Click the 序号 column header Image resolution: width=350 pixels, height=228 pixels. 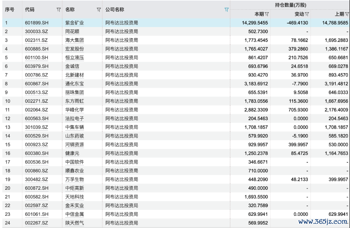coord(10,10)
